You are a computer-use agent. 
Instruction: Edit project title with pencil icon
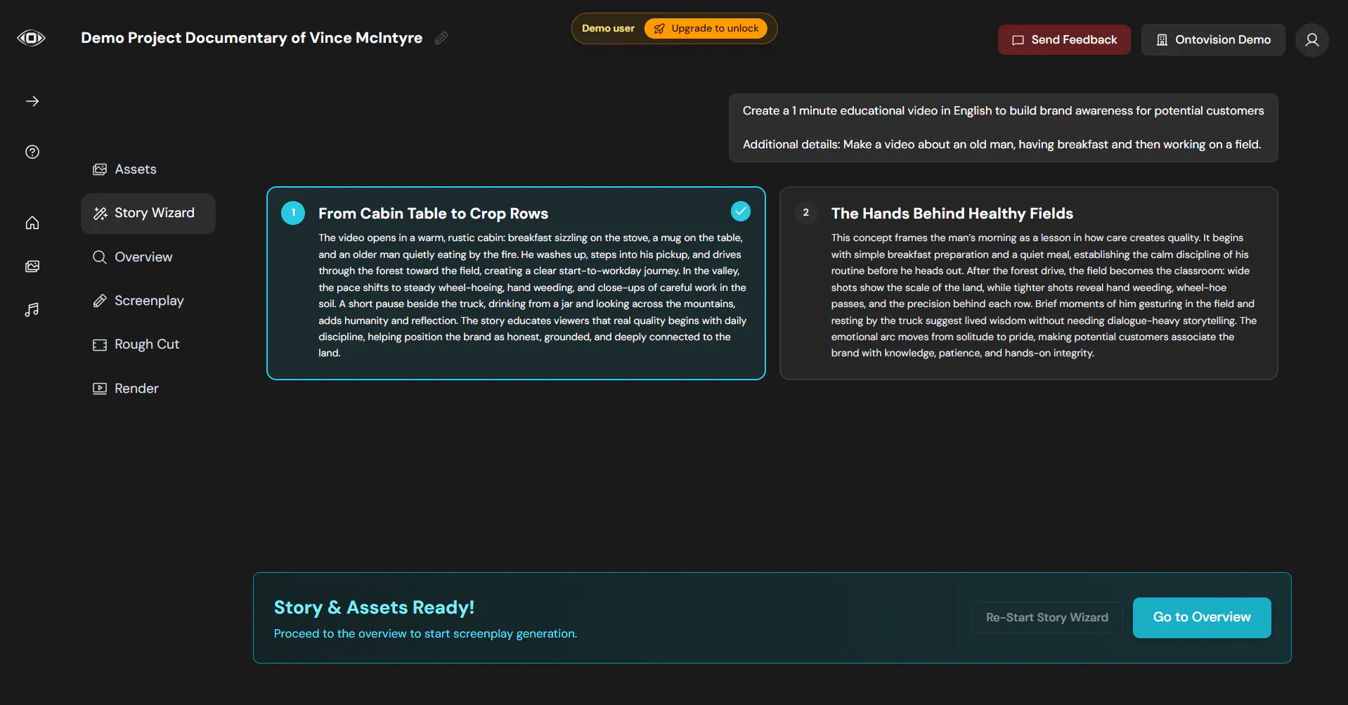click(x=441, y=38)
